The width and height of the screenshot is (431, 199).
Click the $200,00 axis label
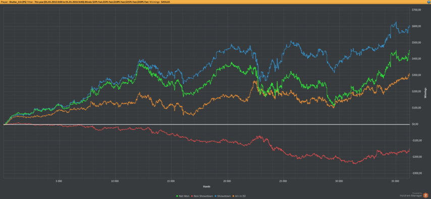[416, 91]
